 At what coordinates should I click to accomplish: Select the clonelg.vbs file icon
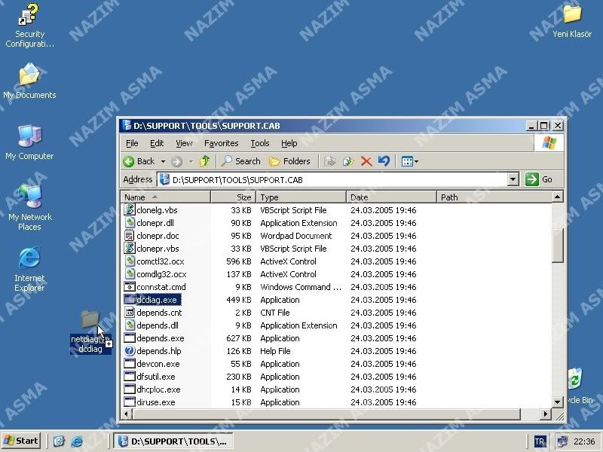point(130,210)
